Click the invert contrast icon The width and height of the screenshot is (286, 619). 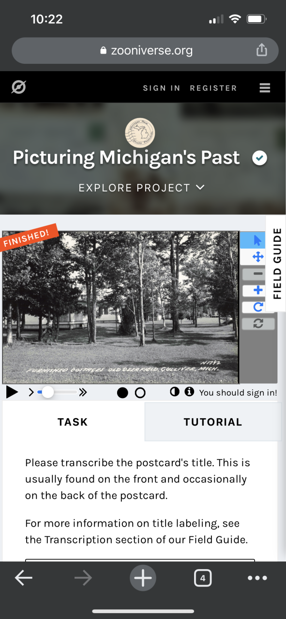(x=175, y=392)
